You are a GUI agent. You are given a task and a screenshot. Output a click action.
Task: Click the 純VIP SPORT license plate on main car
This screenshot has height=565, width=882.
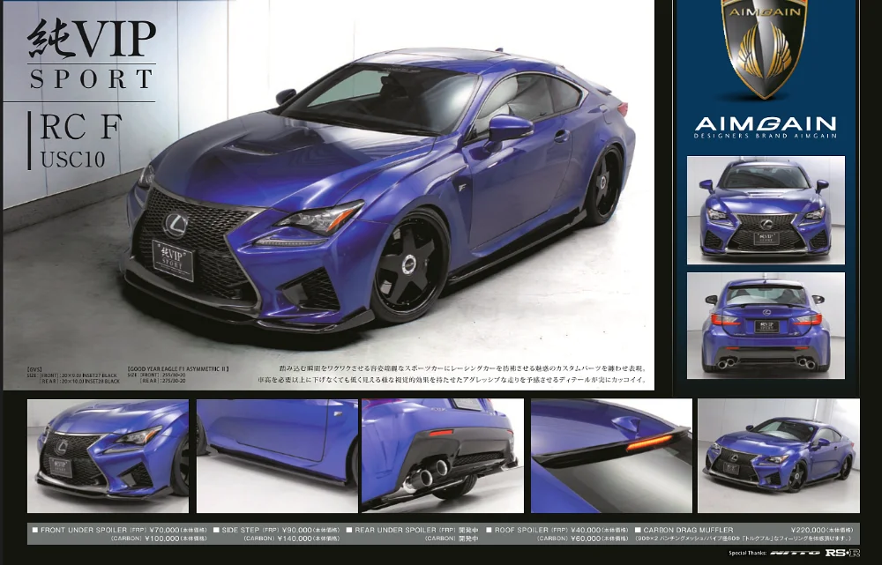(x=173, y=259)
